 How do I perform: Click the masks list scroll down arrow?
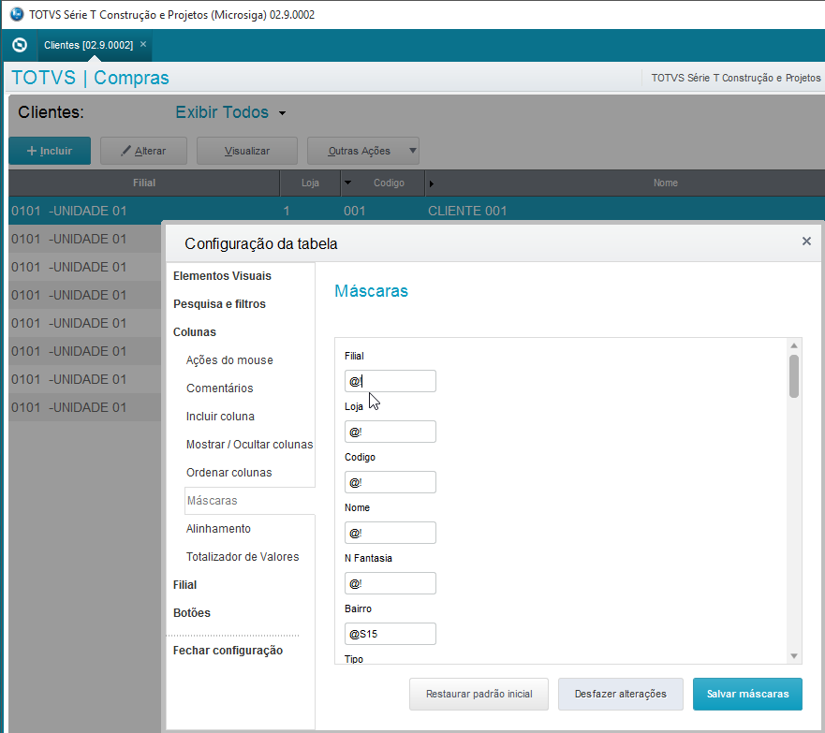click(x=794, y=656)
